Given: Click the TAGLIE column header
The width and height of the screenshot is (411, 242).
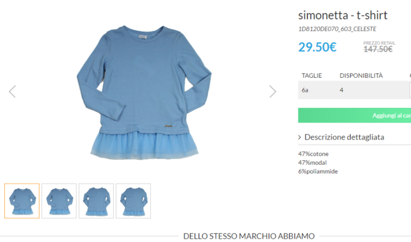Looking at the screenshot, I should [312, 76].
